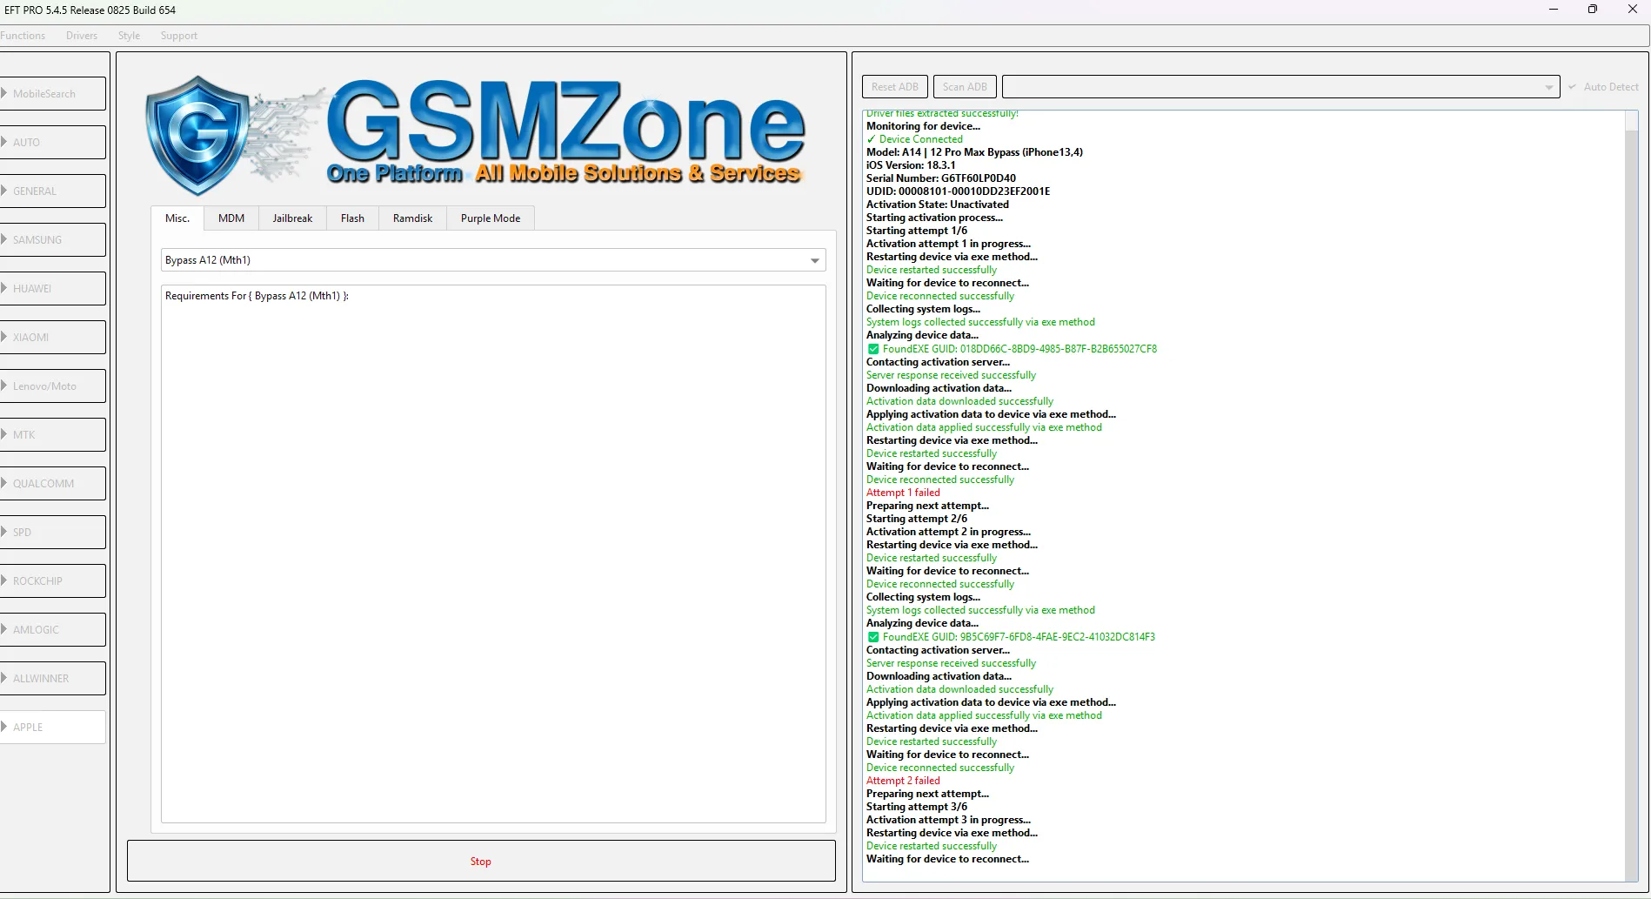Screen dimensions: 1651x899
Task: Open the Drivers menu
Action: (82, 36)
